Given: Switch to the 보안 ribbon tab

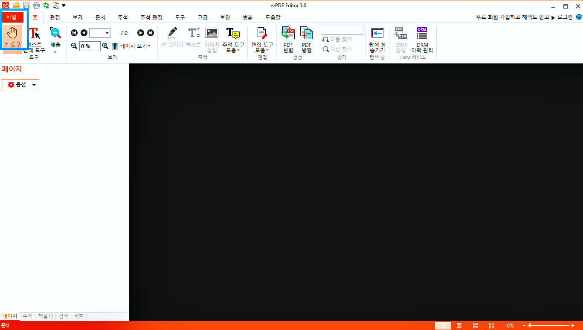Looking at the screenshot, I should point(225,17).
